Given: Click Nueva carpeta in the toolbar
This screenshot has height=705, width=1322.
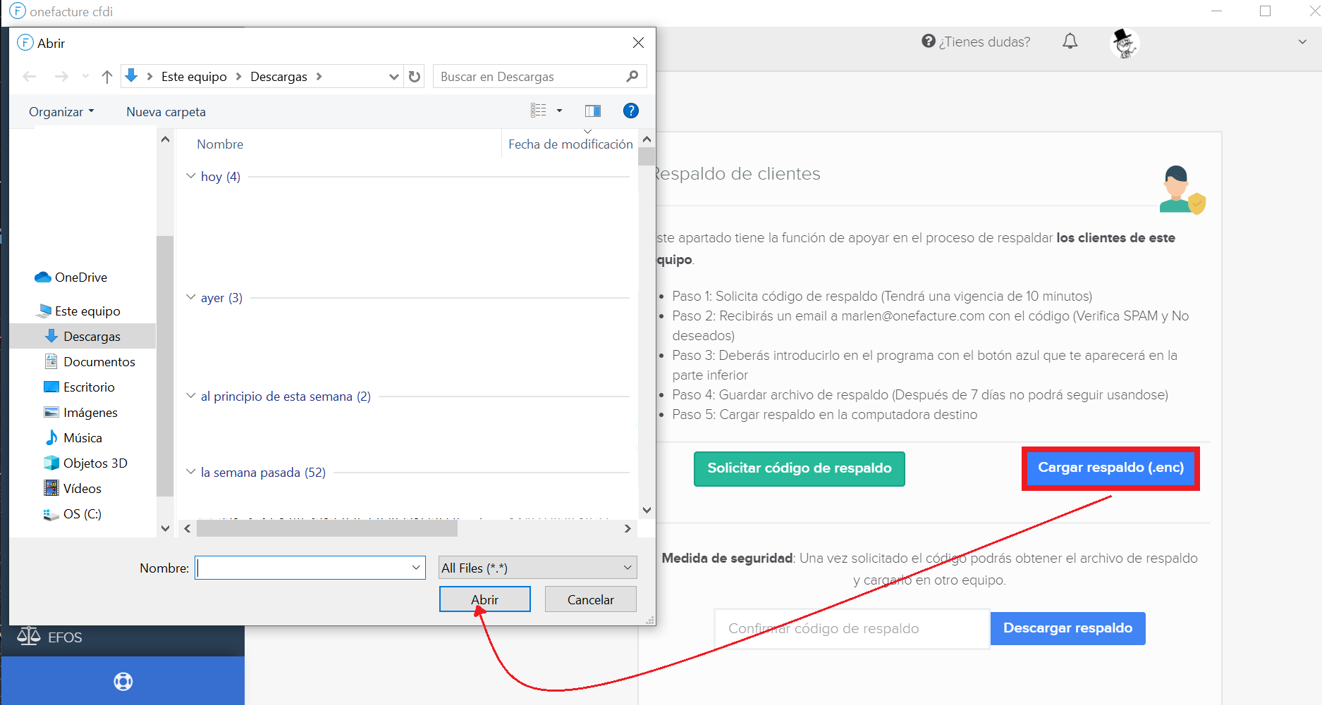Looking at the screenshot, I should [166, 112].
